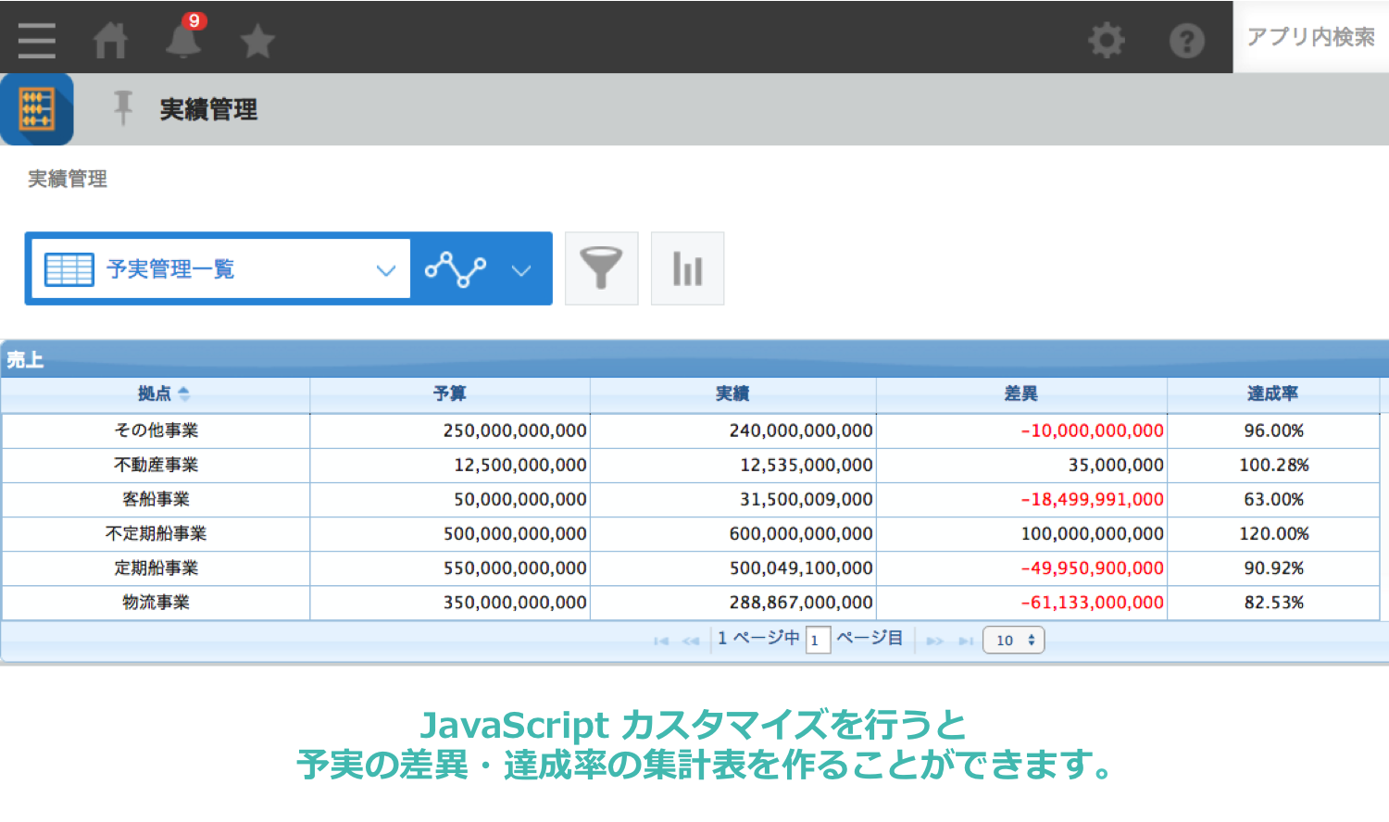This screenshot has width=1389, height=822.
Task: Click the 売上 grid caption bar
Action: [x=694, y=359]
